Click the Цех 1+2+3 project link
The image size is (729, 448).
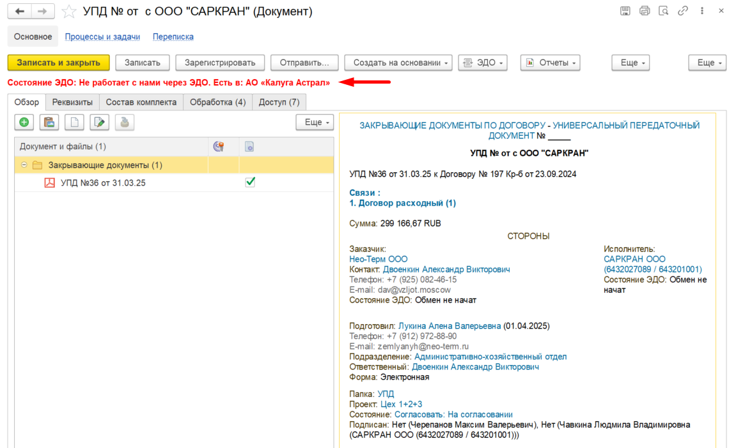point(401,405)
